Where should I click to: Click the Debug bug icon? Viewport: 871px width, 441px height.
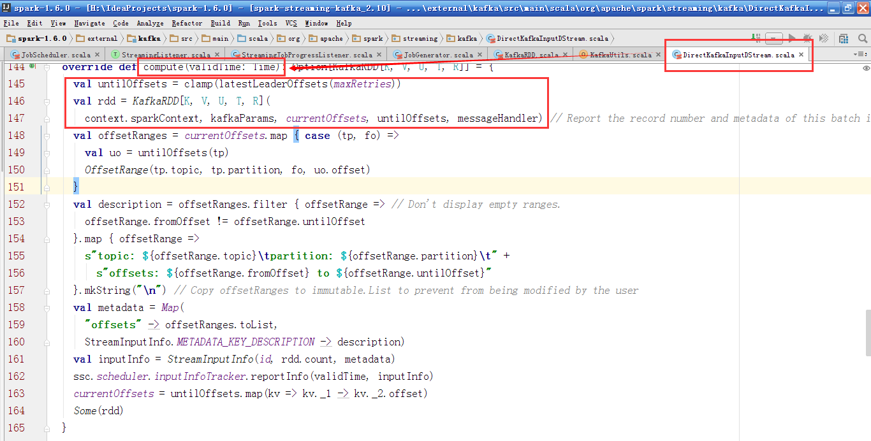807,38
